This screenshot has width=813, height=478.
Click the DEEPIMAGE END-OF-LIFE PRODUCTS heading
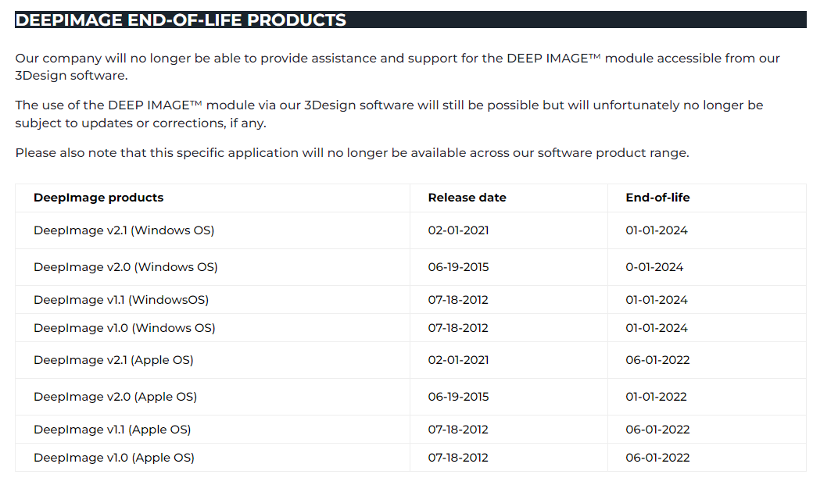pyautogui.click(x=181, y=20)
